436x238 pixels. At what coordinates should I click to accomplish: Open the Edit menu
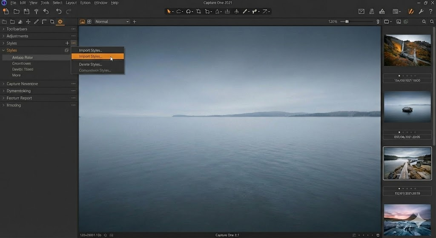click(x=23, y=3)
